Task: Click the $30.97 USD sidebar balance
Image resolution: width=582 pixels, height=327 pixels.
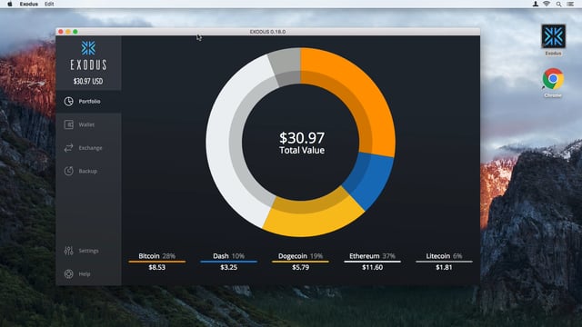Action: (x=88, y=81)
